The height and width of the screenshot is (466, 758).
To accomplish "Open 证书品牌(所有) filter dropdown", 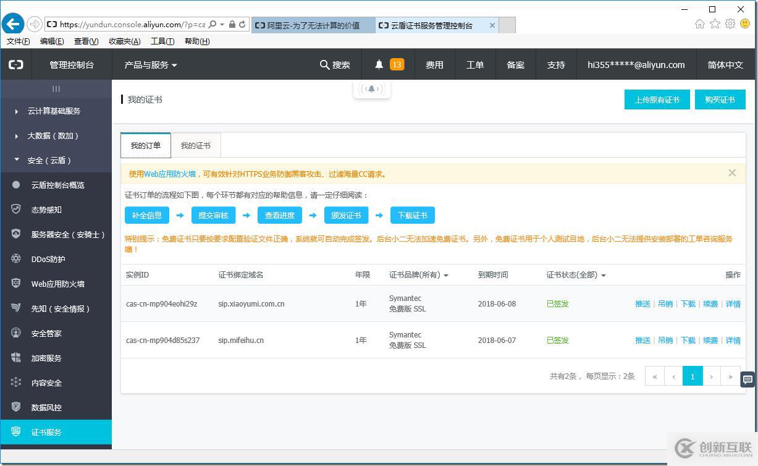I will tap(418, 274).
